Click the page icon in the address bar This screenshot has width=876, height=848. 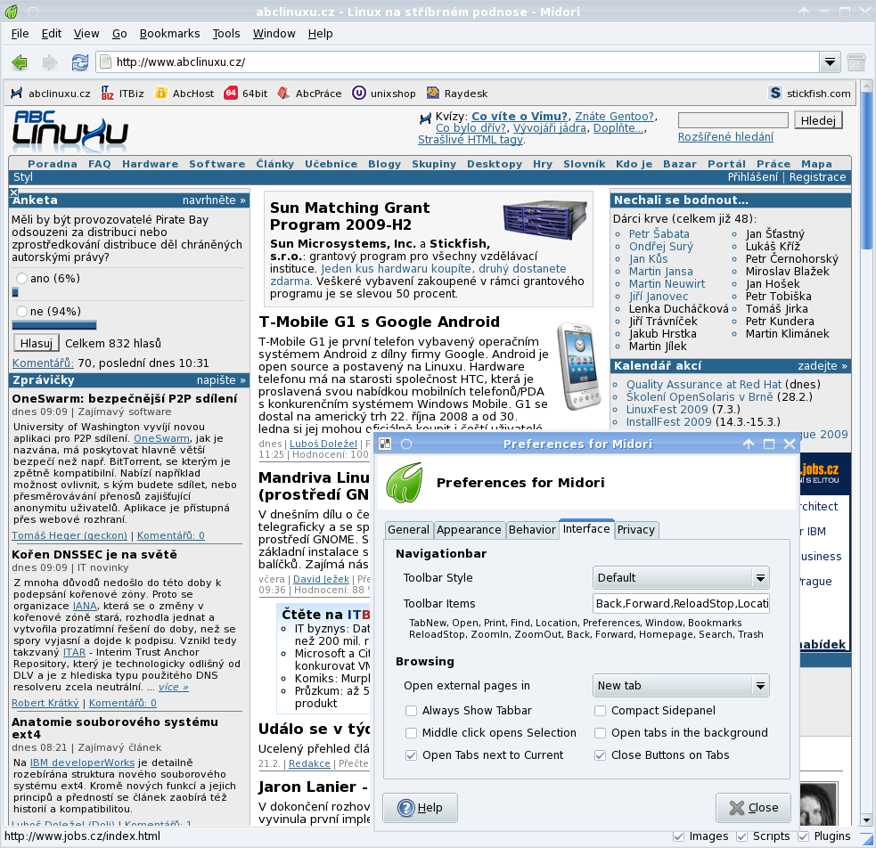pos(105,62)
